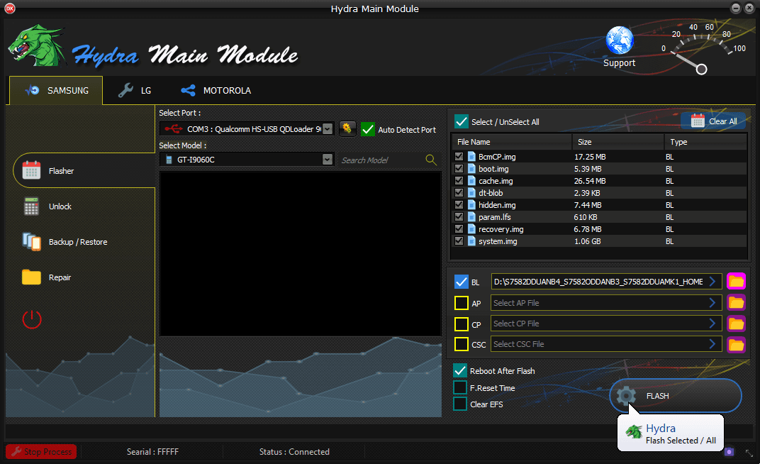
Task: Click the BL file path field
Action: [606, 281]
